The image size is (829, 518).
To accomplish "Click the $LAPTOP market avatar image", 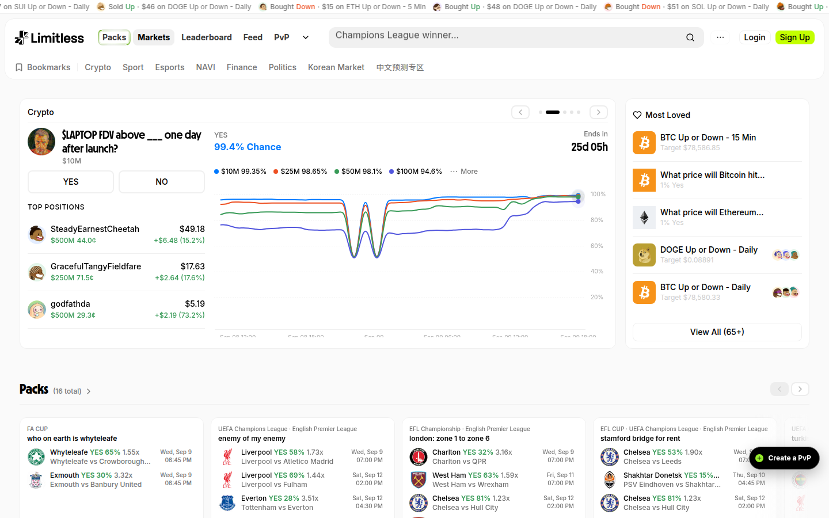I will pyautogui.click(x=41, y=142).
